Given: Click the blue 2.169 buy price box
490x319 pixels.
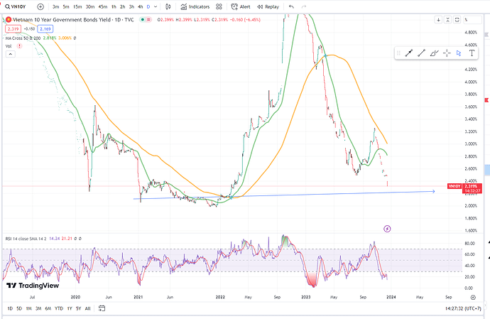Looking at the screenshot, I should coord(45,28).
